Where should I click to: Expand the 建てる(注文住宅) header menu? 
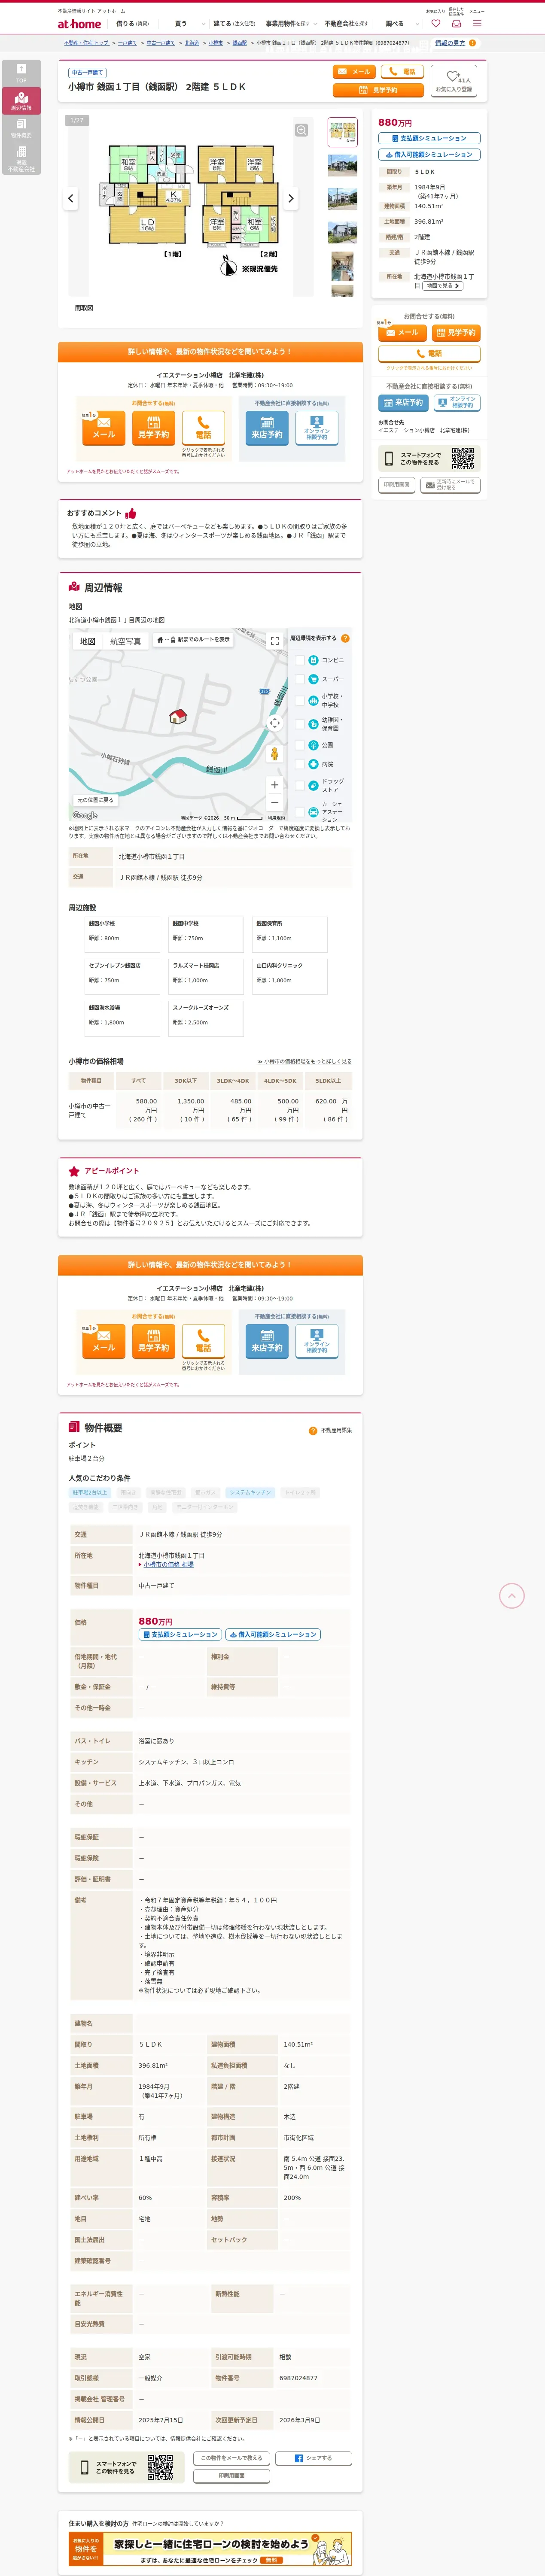tap(234, 23)
